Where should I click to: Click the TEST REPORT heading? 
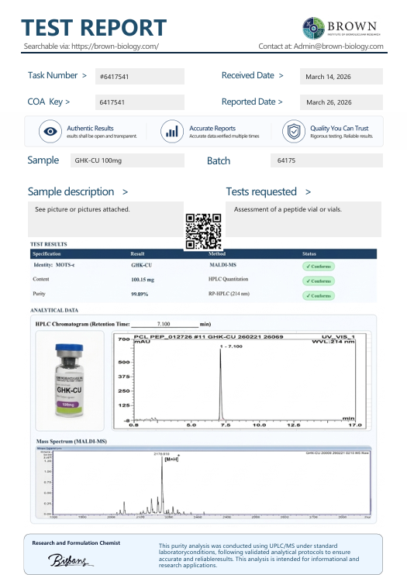point(94,28)
